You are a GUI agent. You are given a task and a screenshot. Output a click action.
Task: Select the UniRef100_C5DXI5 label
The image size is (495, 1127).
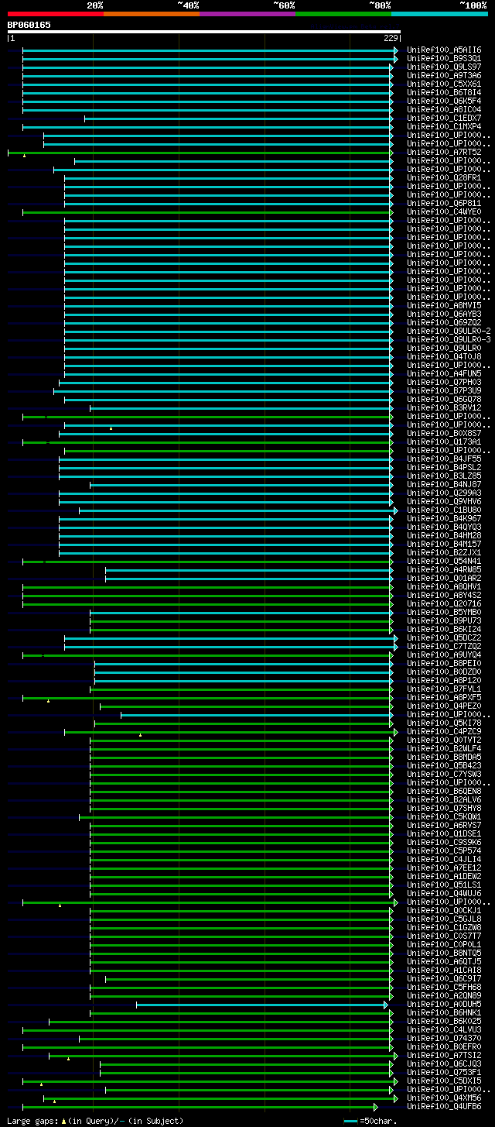444,1081
